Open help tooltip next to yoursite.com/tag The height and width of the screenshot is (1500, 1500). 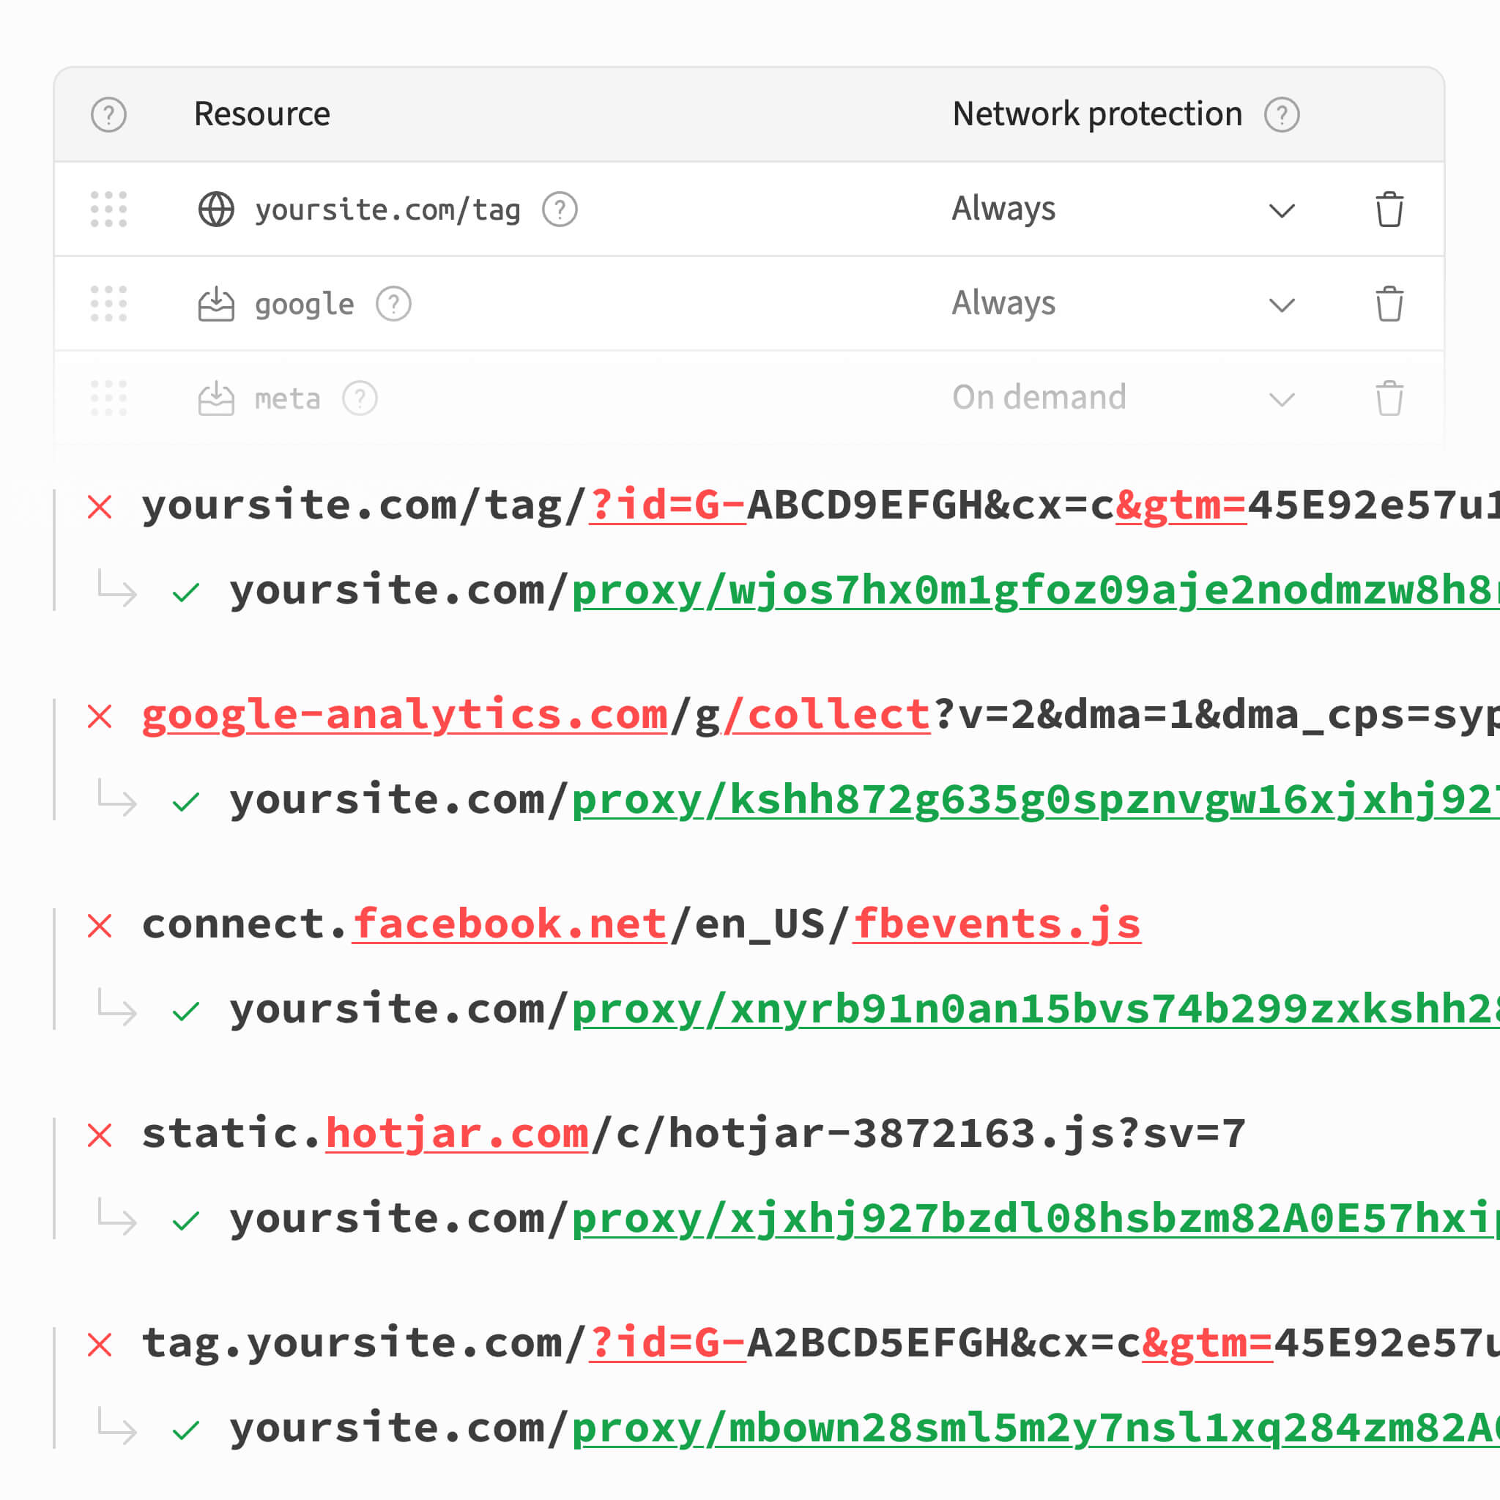point(560,209)
